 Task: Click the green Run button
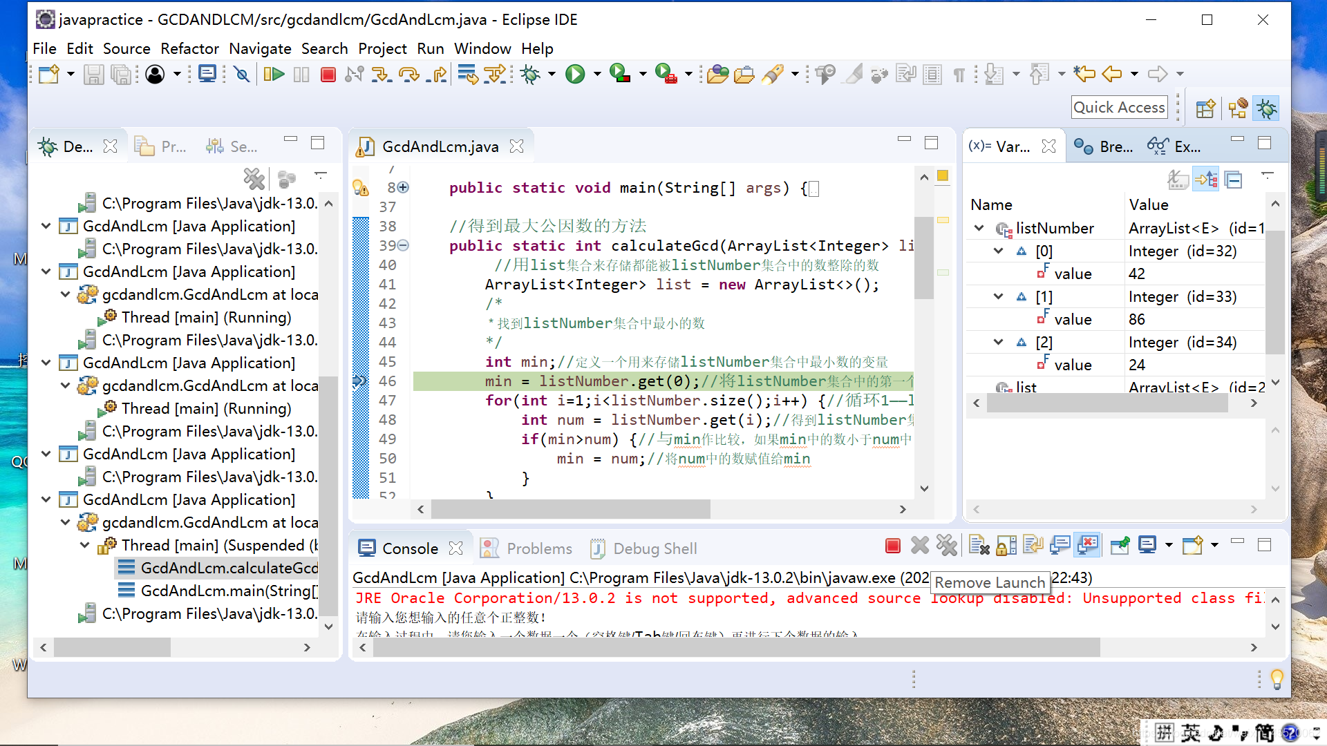click(575, 74)
